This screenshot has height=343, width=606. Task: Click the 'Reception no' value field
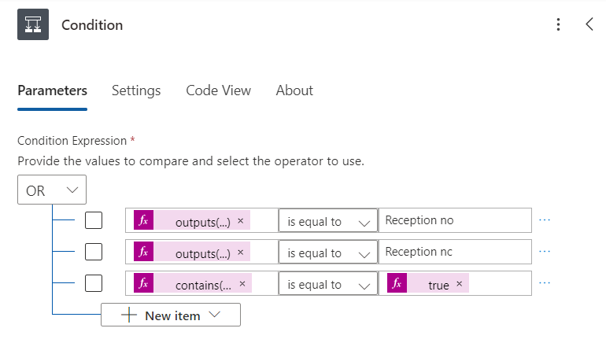click(x=455, y=220)
